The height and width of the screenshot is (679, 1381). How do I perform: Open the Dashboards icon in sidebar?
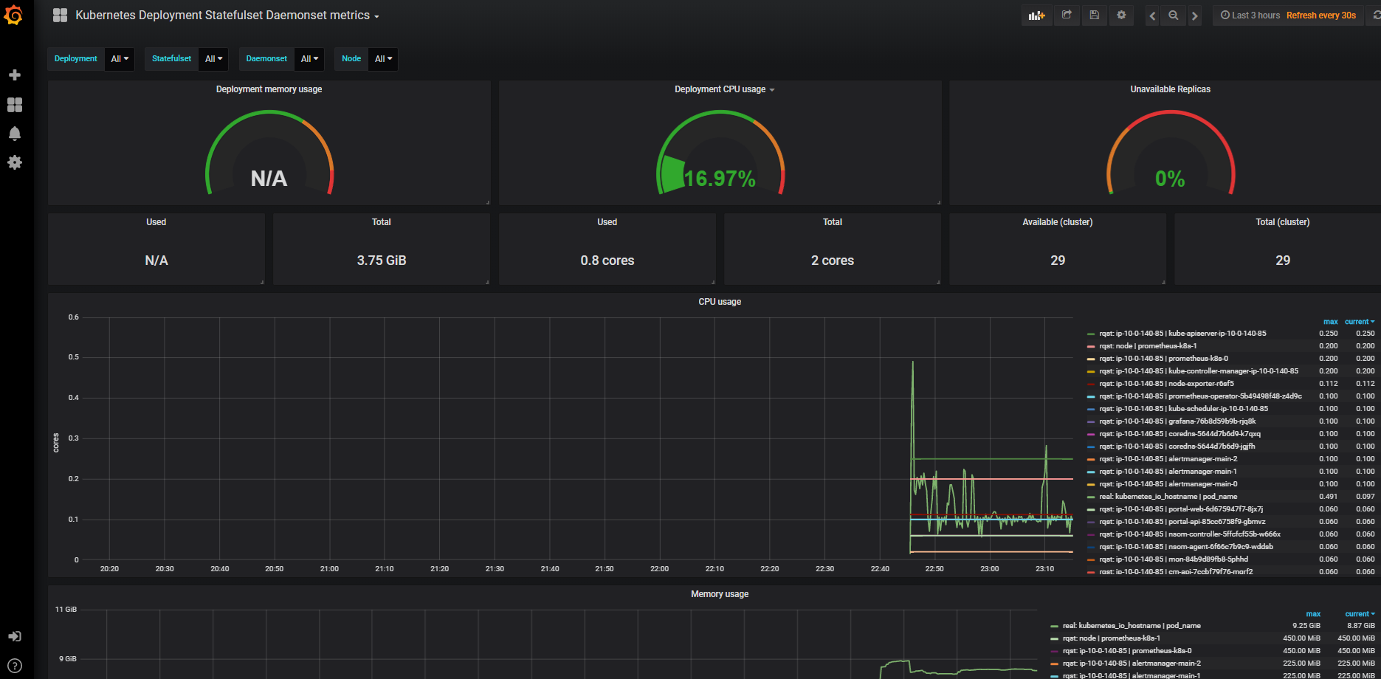click(x=14, y=105)
